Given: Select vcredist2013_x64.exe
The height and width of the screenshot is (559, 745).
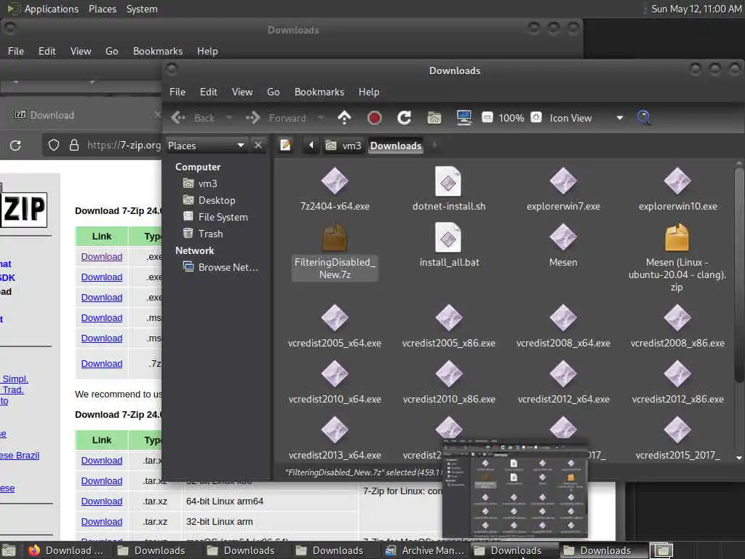Looking at the screenshot, I should click(x=335, y=438).
